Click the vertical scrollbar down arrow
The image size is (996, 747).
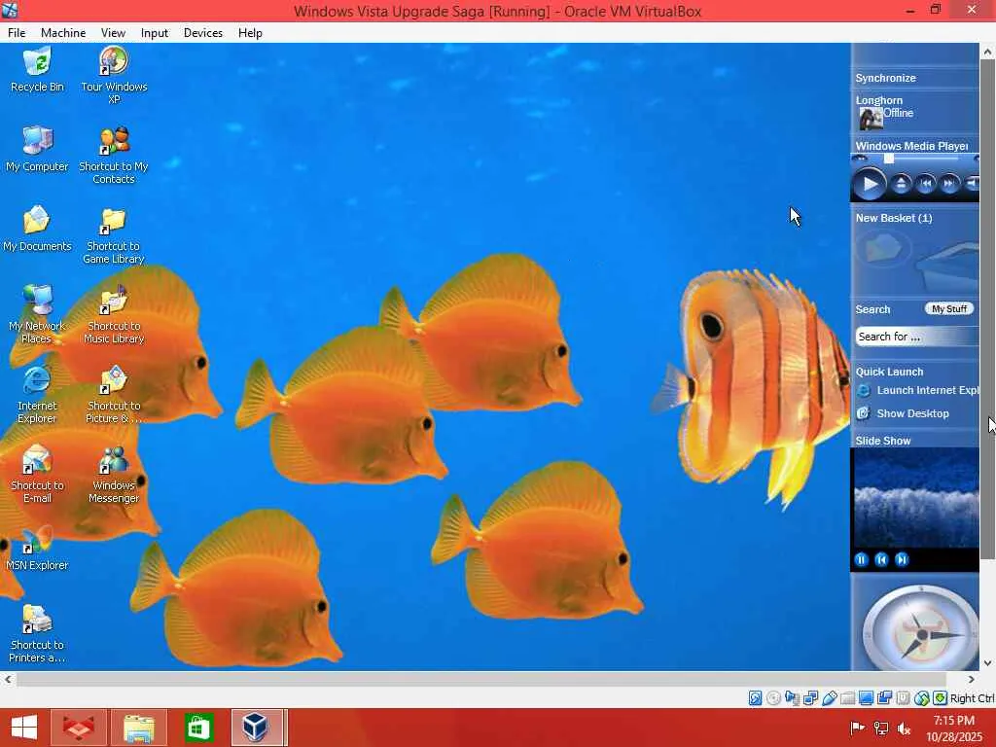[x=988, y=663]
